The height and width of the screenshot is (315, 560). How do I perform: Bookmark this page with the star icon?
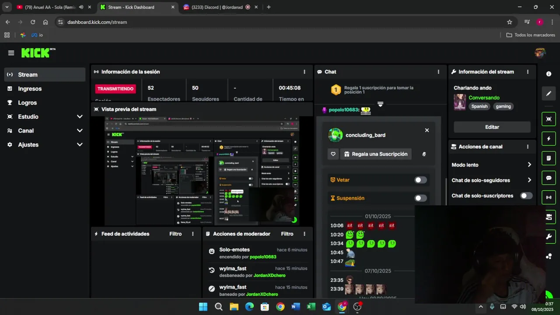click(510, 22)
